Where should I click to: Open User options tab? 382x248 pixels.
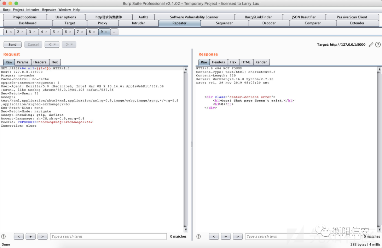tap(66, 17)
